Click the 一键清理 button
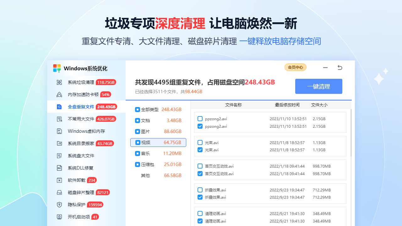Image resolution: width=402 pixels, height=226 pixels. [x=318, y=86]
